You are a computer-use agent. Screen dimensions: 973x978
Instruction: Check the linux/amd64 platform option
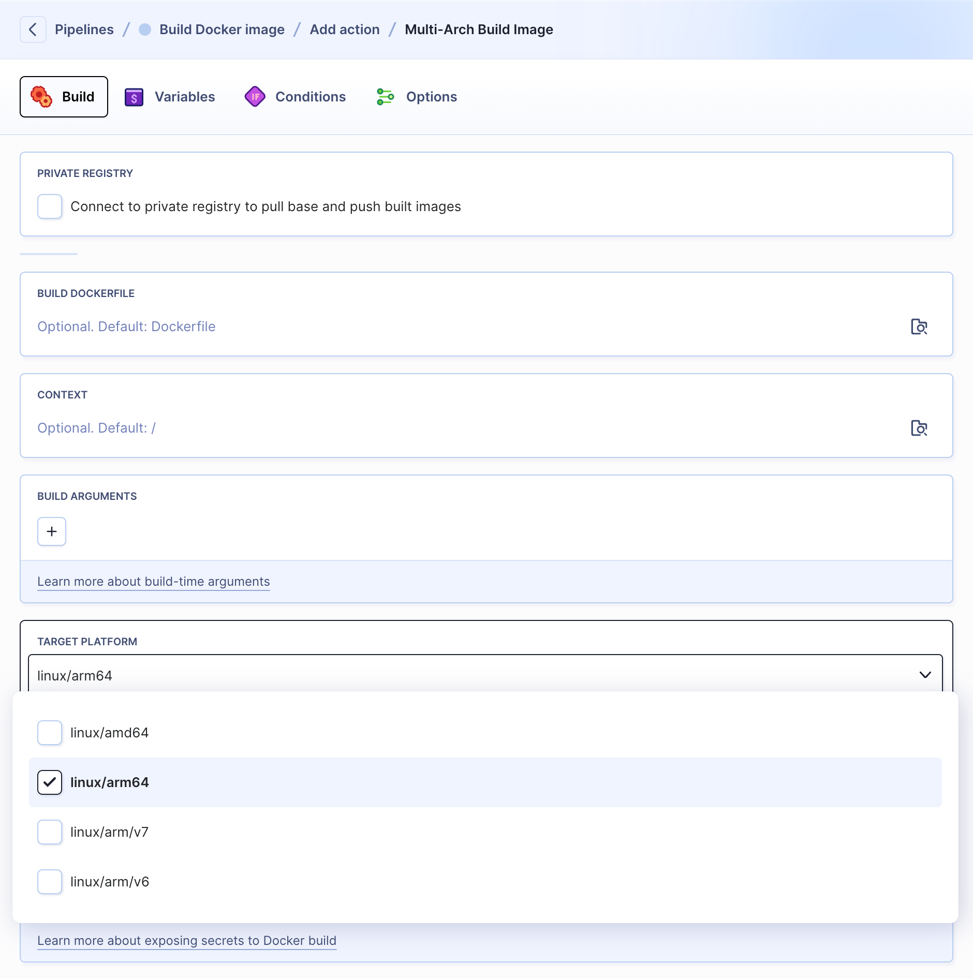tap(50, 733)
